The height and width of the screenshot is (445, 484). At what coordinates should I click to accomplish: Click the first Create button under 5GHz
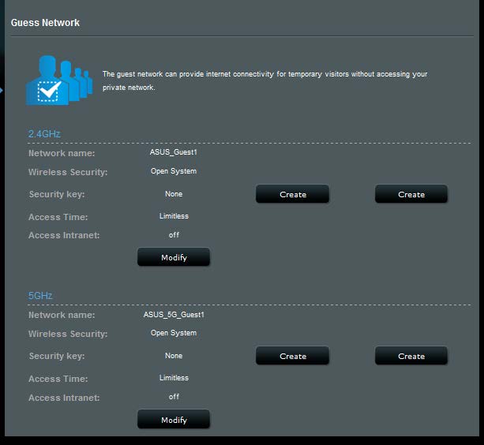click(292, 356)
